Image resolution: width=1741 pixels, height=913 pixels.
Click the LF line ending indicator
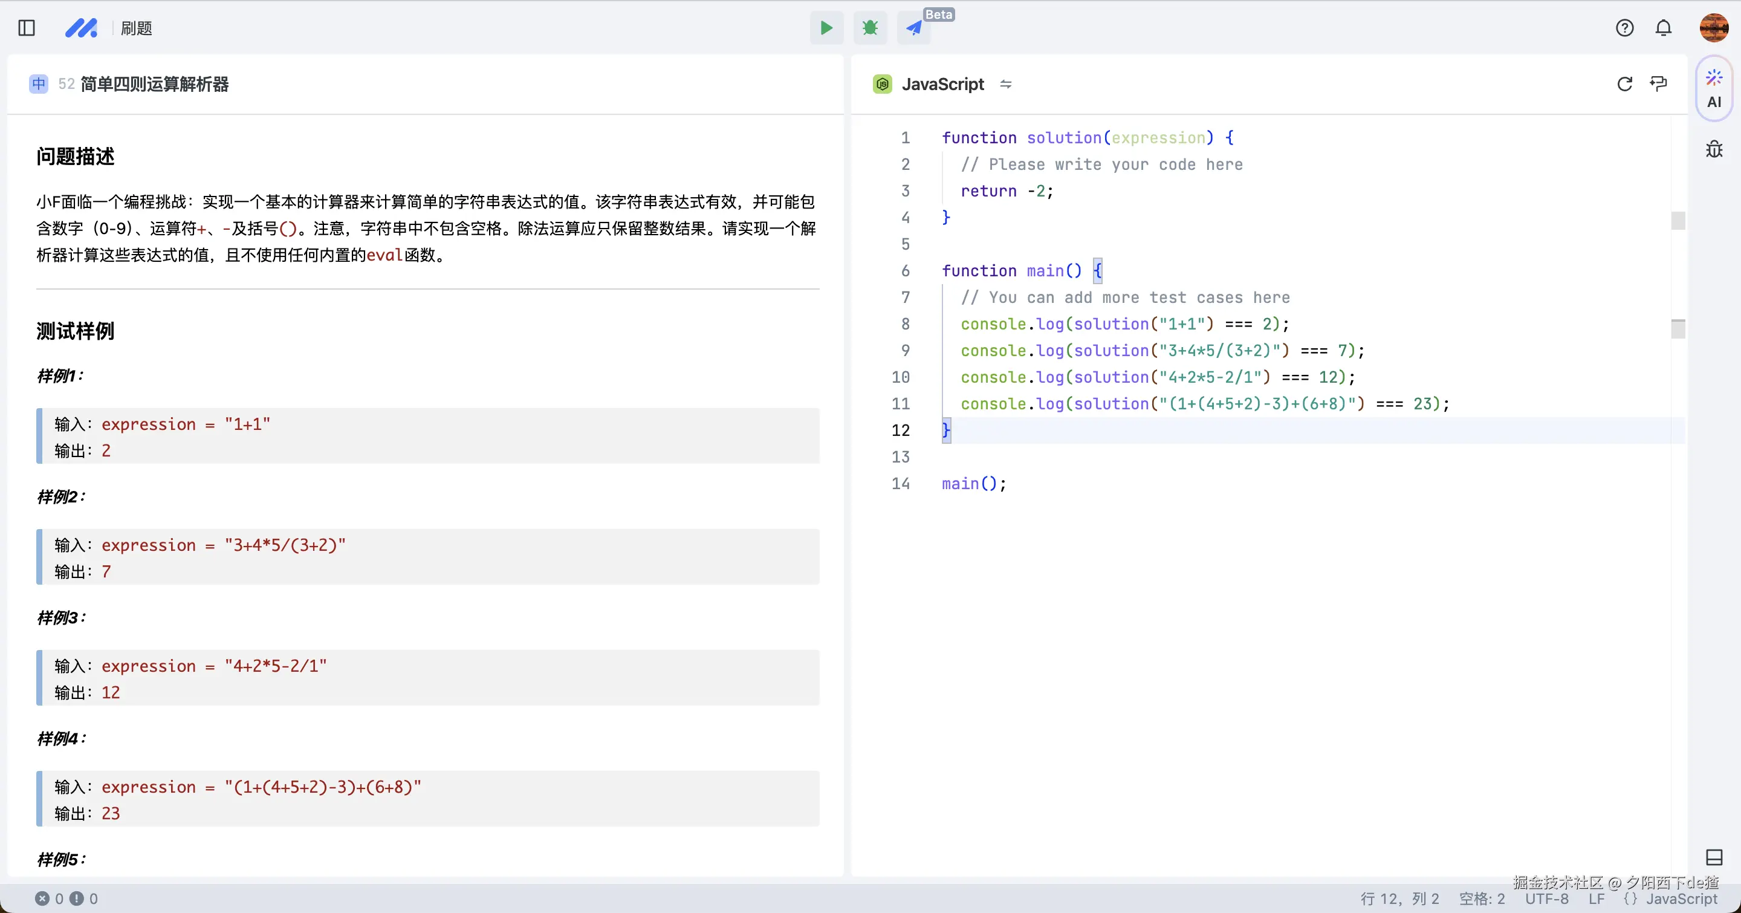[1597, 899]
